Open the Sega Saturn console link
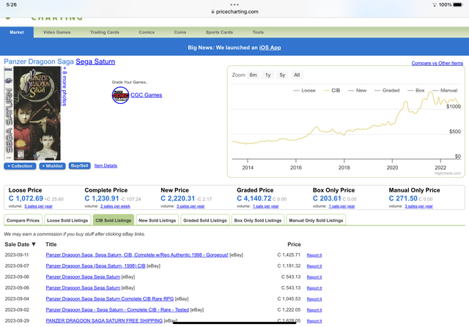The height and width of the screenshot is (327, 469). [x=95, y=61]
